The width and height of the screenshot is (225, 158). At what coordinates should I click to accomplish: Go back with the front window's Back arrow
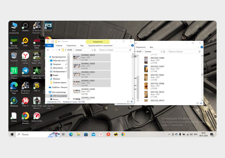(48, 50)
